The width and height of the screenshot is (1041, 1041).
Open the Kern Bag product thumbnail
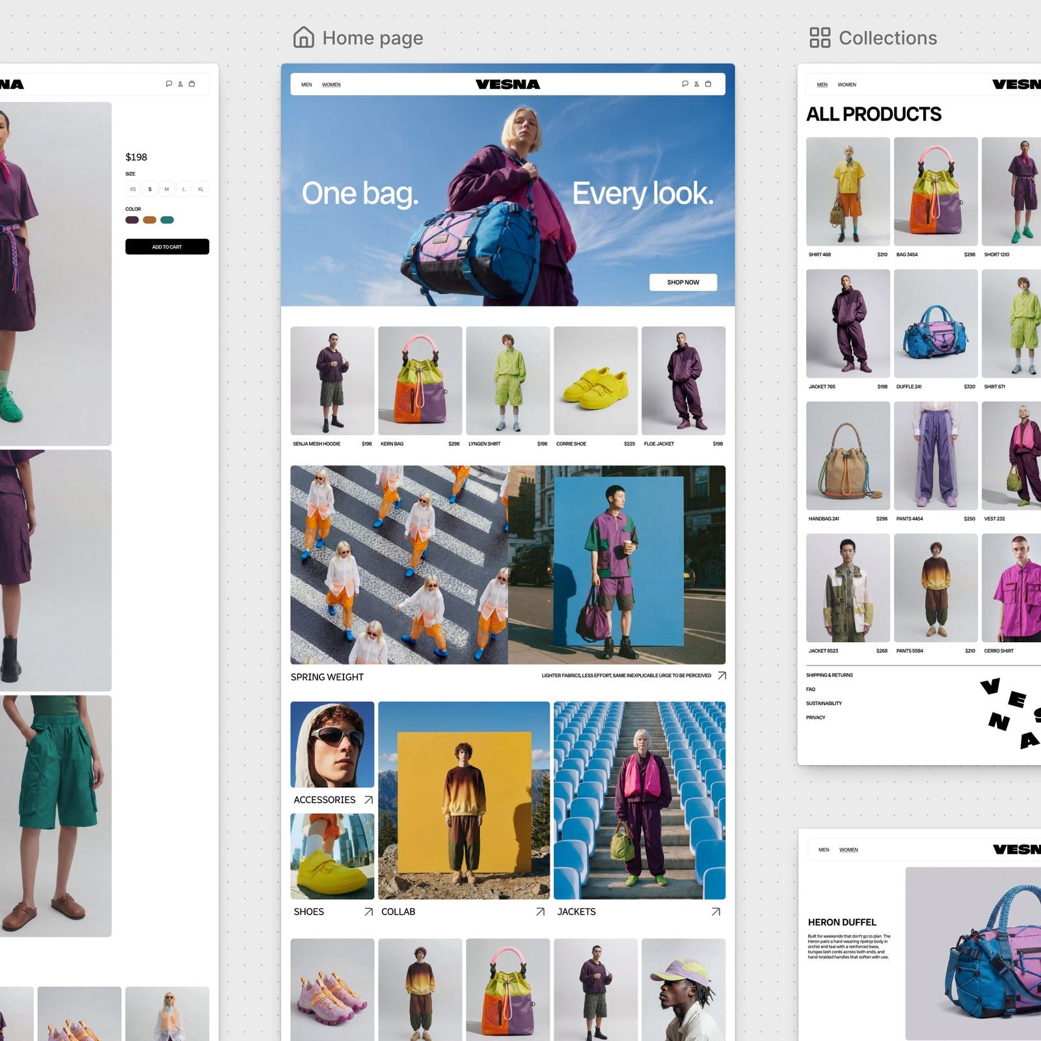coord(420,381)
